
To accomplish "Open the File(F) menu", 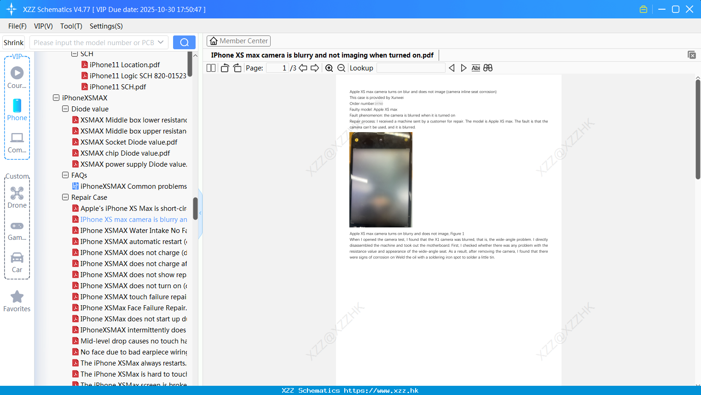I will (x=17, y=26).
